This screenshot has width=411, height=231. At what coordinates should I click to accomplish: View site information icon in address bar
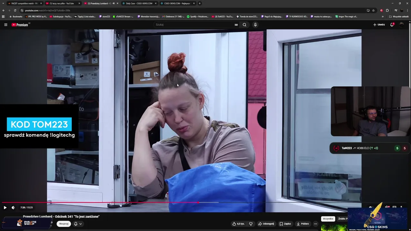point(22,10)
